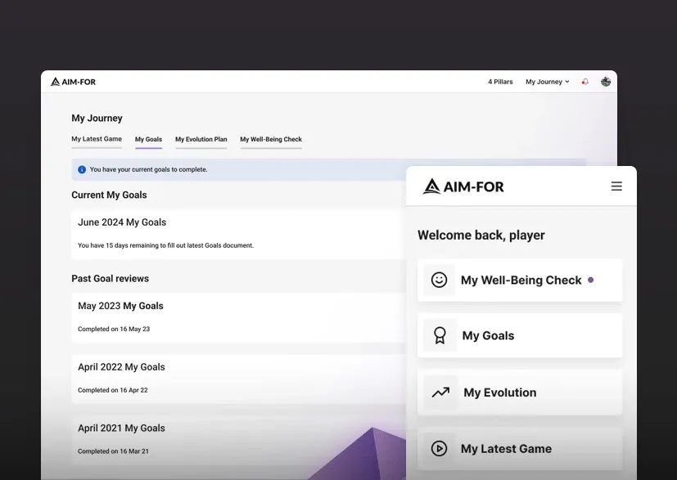
Task: Click the purple underline below My Goals tab
Action: point(148,147)
